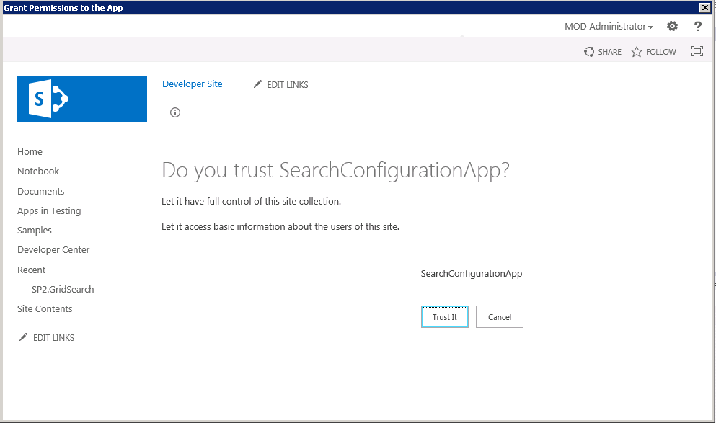This screenshot has height=423, width=716.
Task: Click the Trust It button
Action: (x=445, y=316)
